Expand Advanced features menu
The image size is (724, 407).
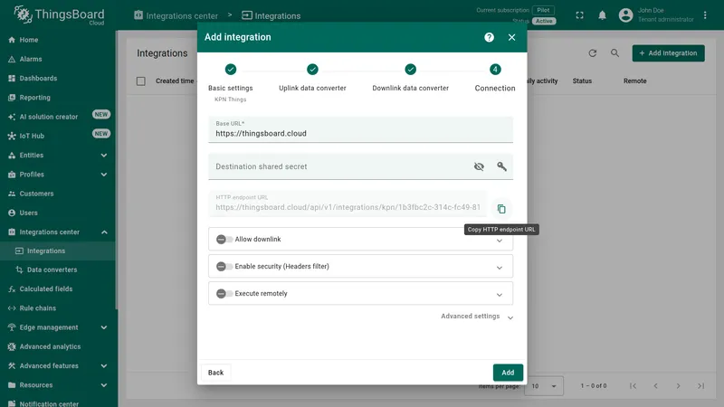58,366
